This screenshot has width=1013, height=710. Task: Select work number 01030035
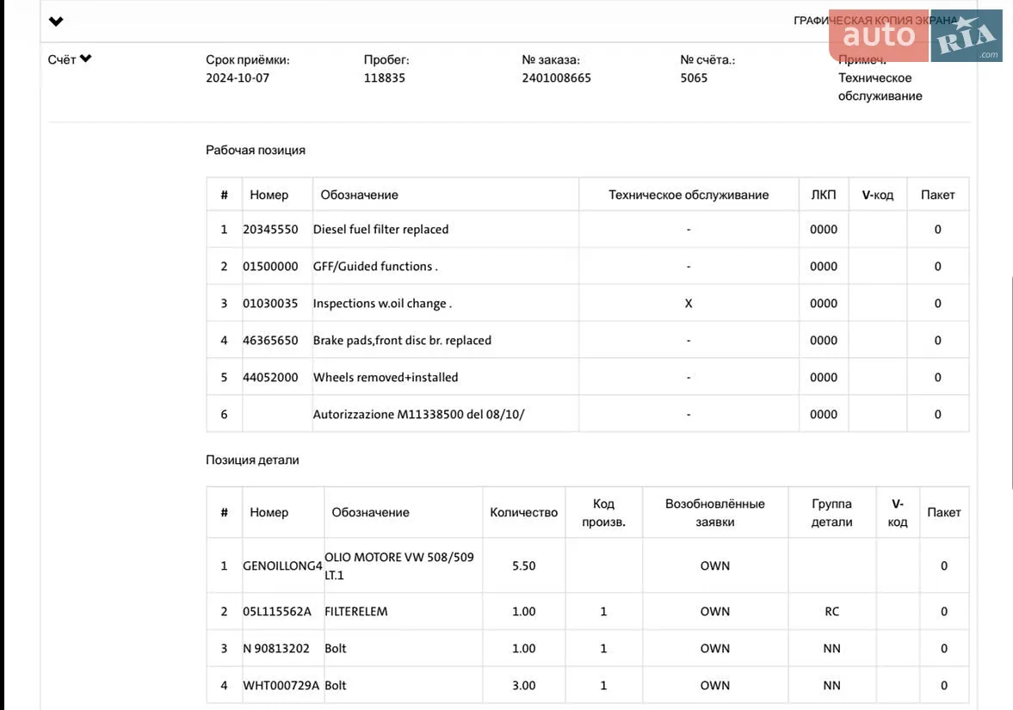(271, 303)
